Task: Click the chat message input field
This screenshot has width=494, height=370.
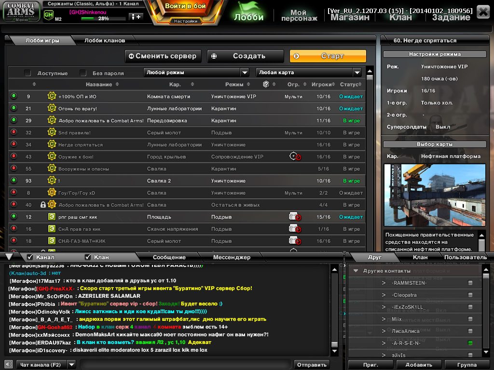Action: tap(185, 365)
